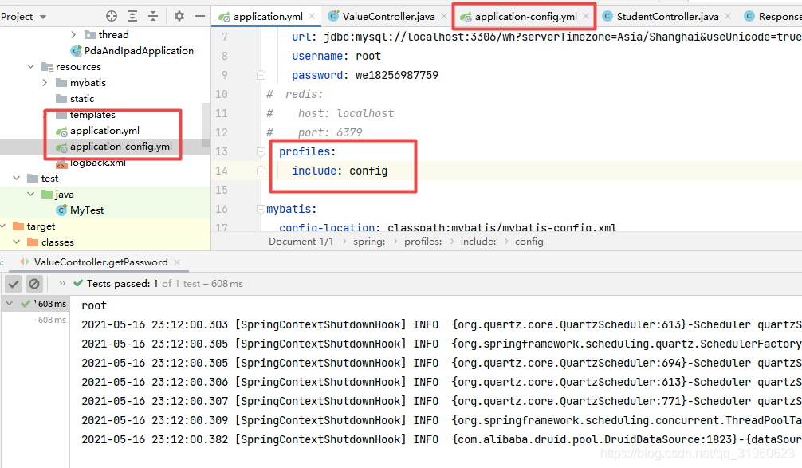Click the 'root' output line in console
Viewport: 802px width, 468px height.
tap(94, 305)
